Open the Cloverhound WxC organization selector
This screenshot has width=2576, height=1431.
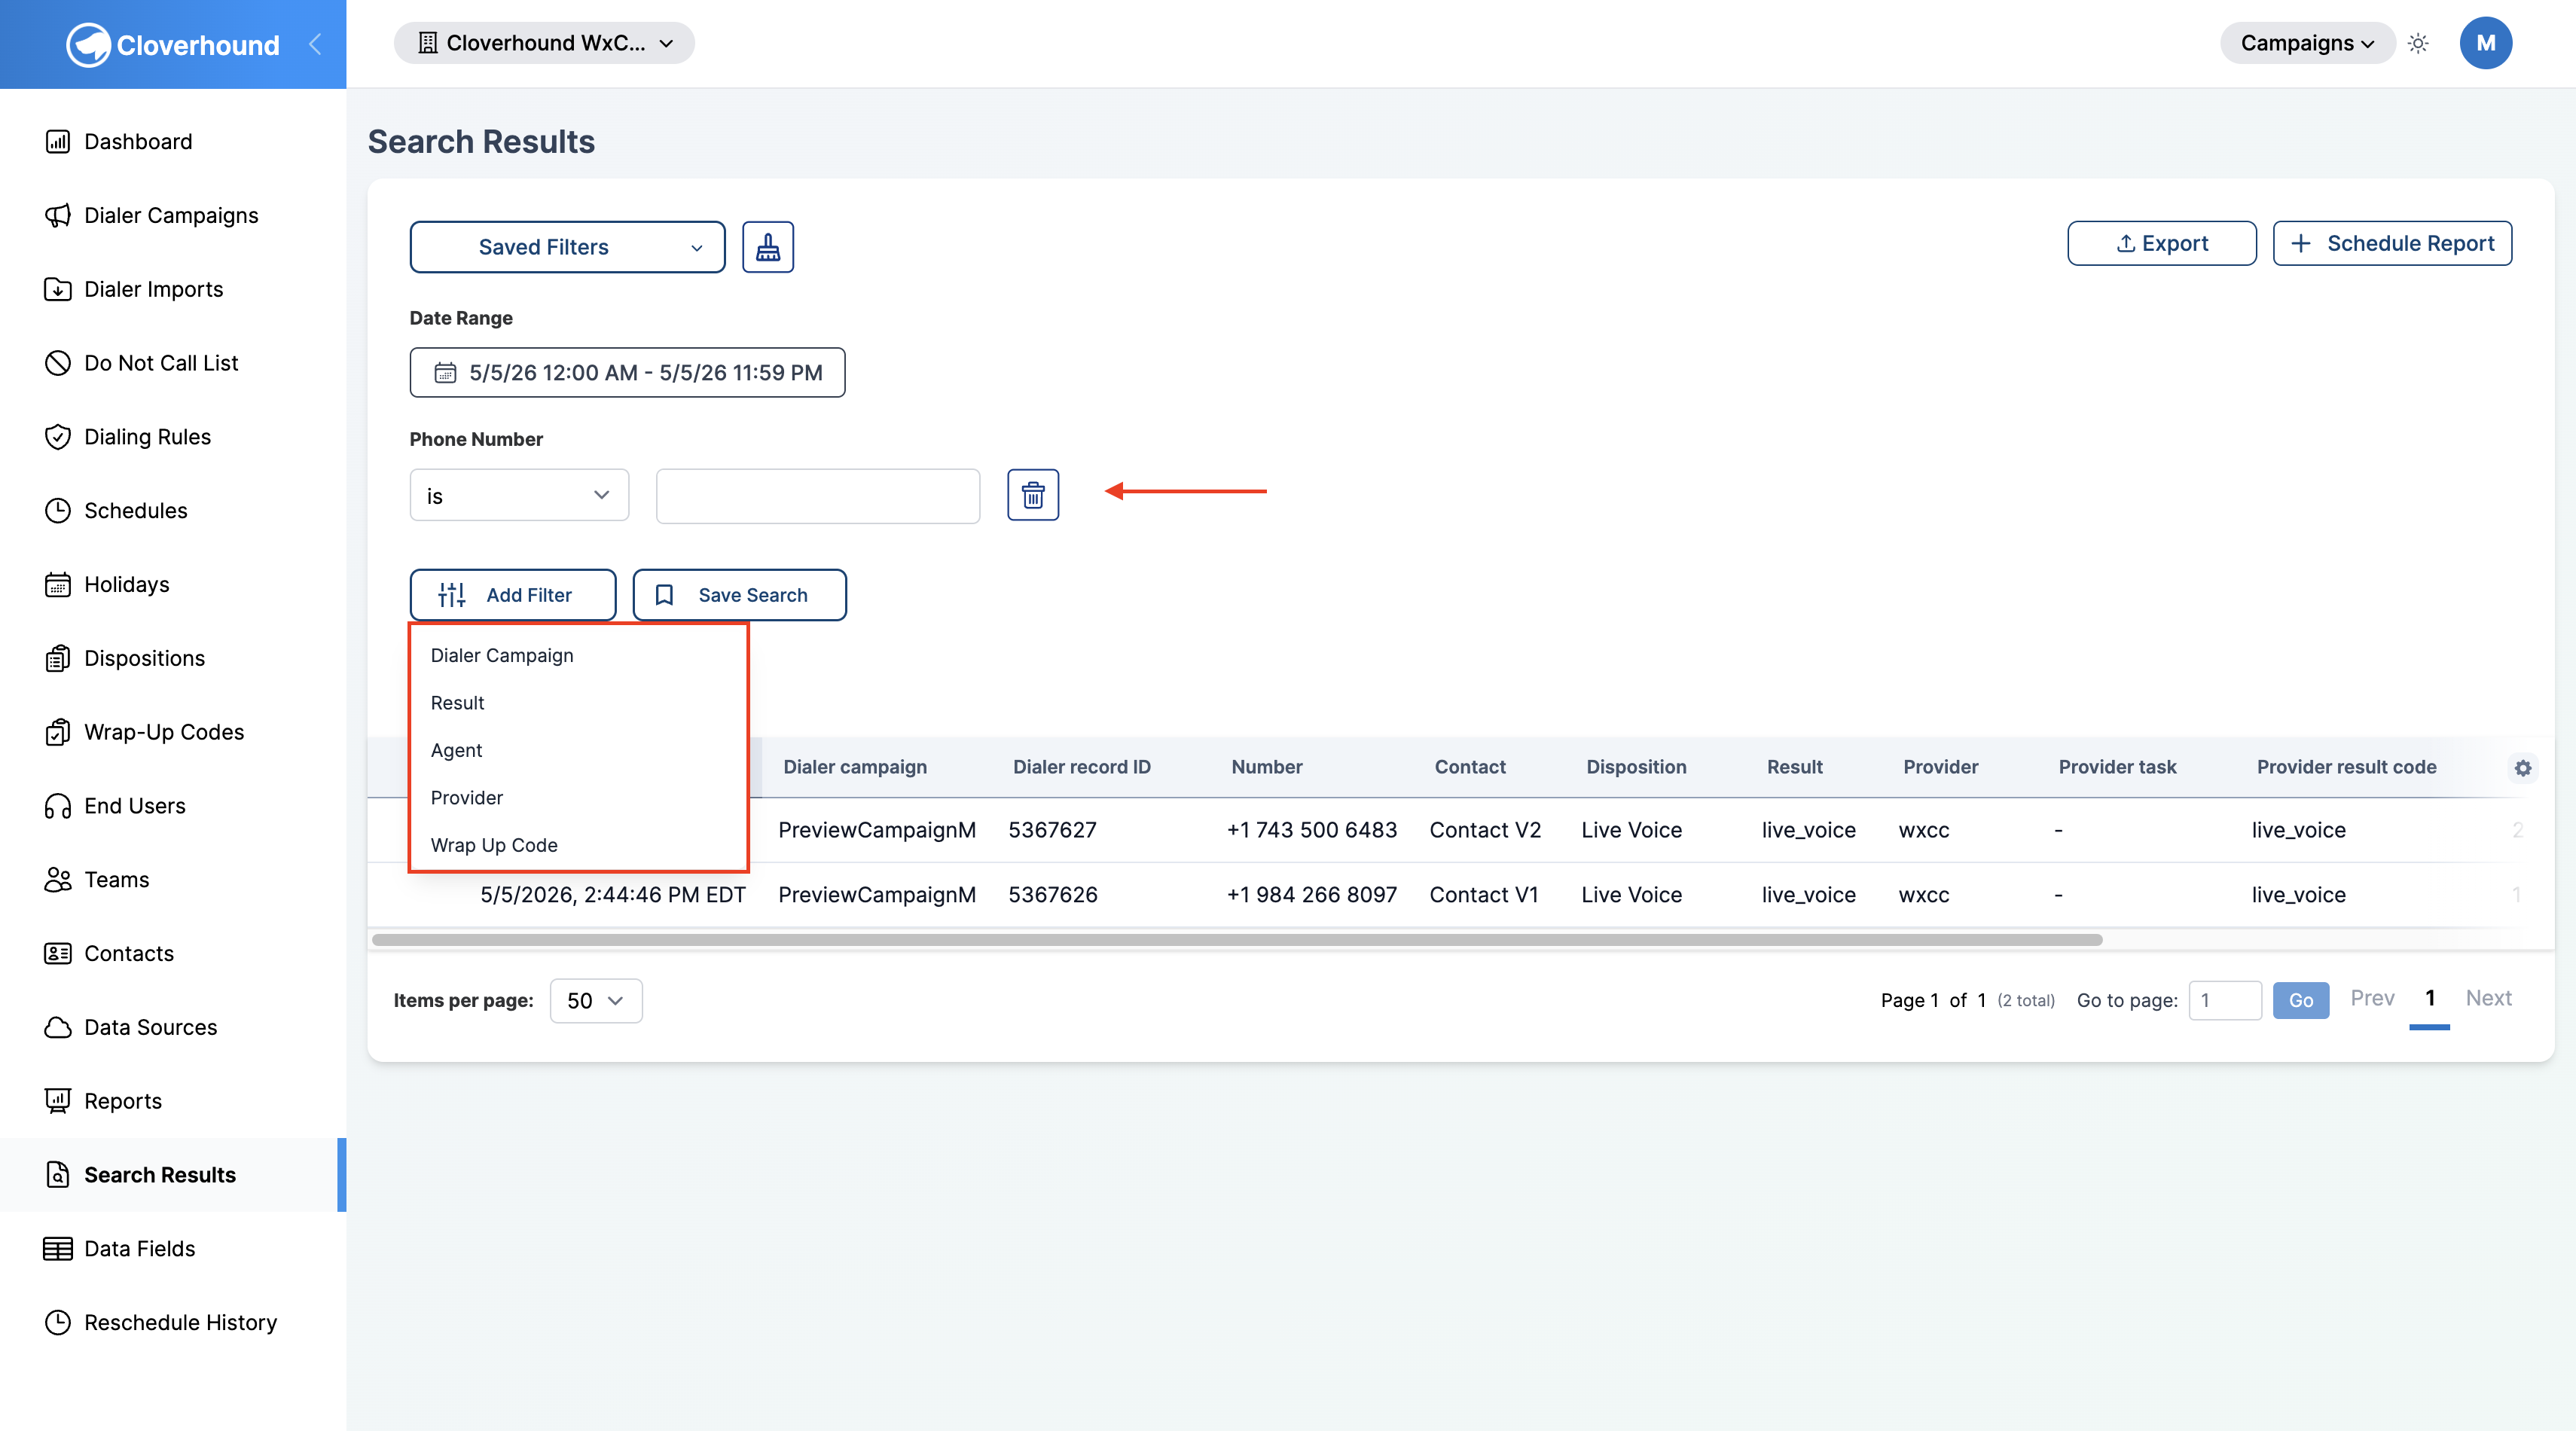(544, 43)
